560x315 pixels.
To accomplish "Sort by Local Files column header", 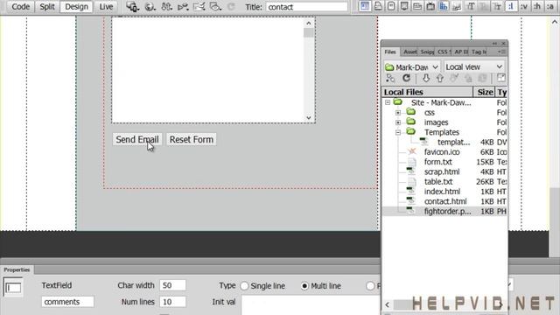I will [x=427, y=92].
